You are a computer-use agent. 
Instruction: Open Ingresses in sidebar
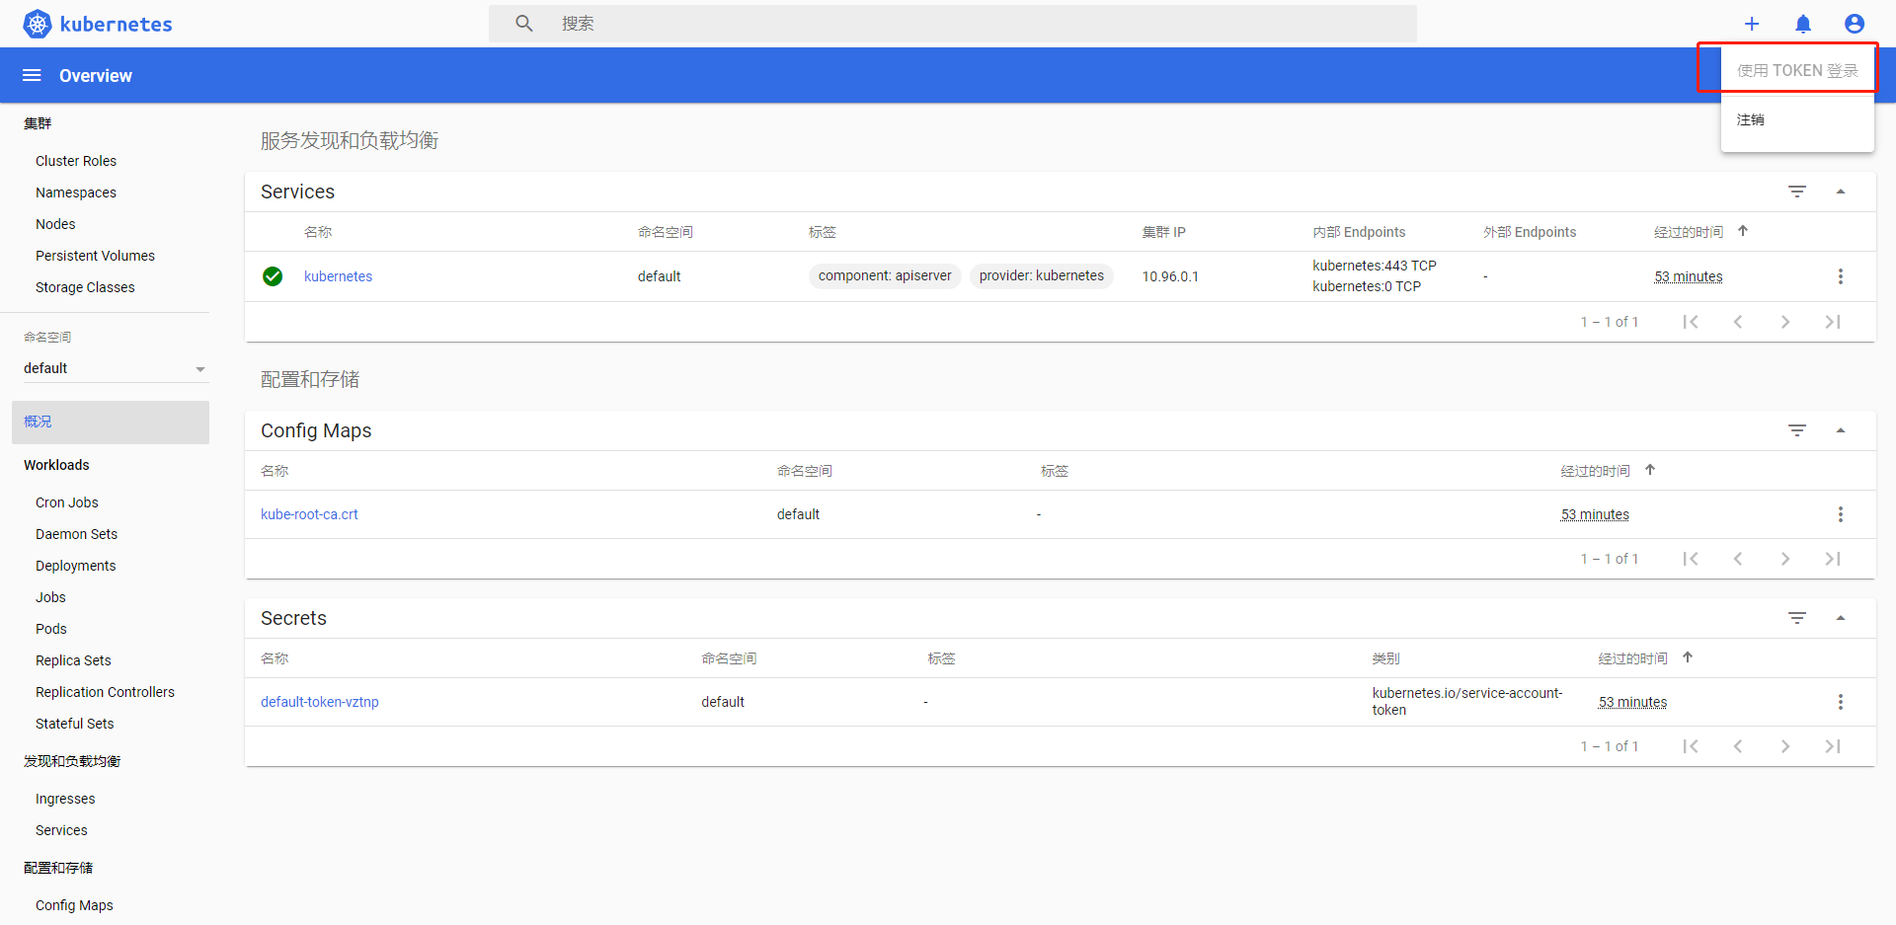(65, 799)
